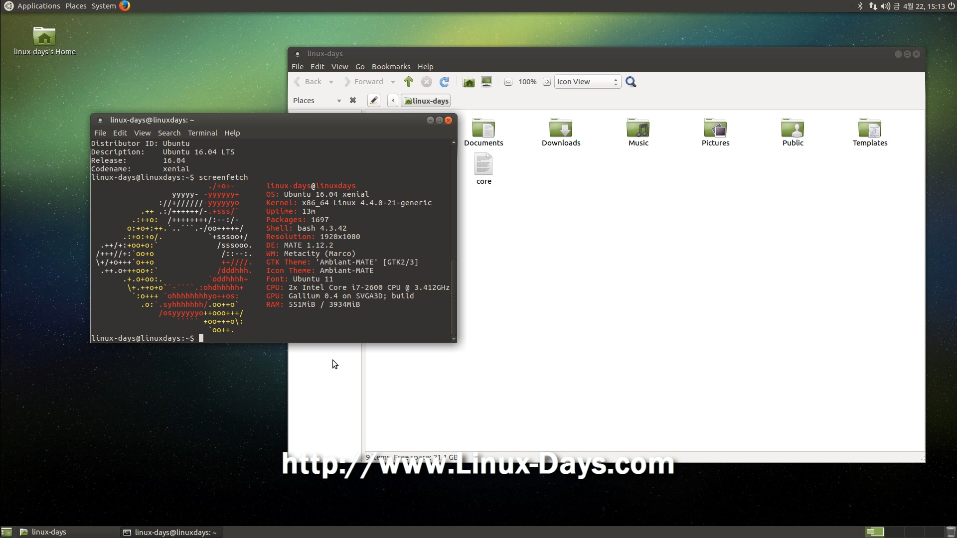This screenshot has width=957, height=538.
Task: Expand the Places sidebar selector dropdown
Action: pyautogui.click(x=339, y=101)
